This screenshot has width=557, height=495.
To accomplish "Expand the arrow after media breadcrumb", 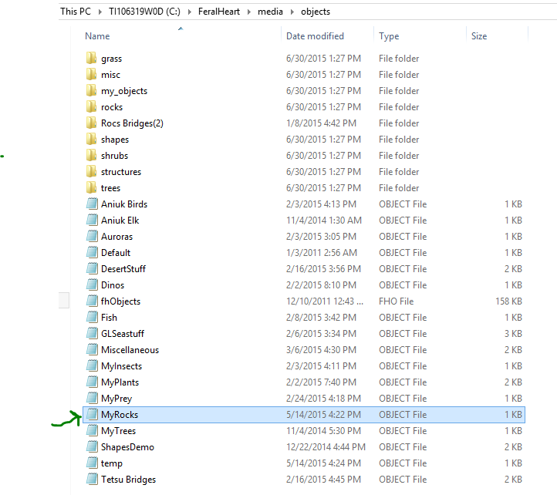I will point(292,12).
